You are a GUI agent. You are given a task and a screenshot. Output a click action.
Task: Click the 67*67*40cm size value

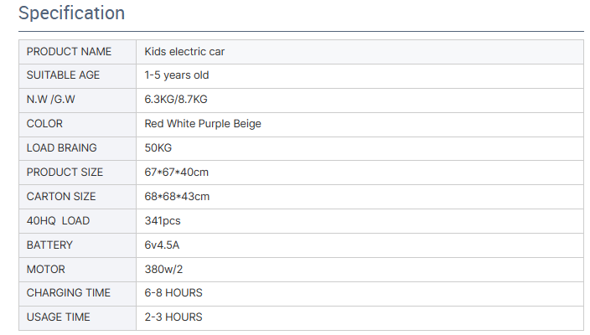177,173
